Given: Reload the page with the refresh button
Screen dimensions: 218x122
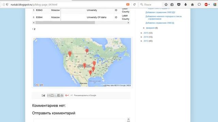Looking at the screenshot, I should point(135,4).
